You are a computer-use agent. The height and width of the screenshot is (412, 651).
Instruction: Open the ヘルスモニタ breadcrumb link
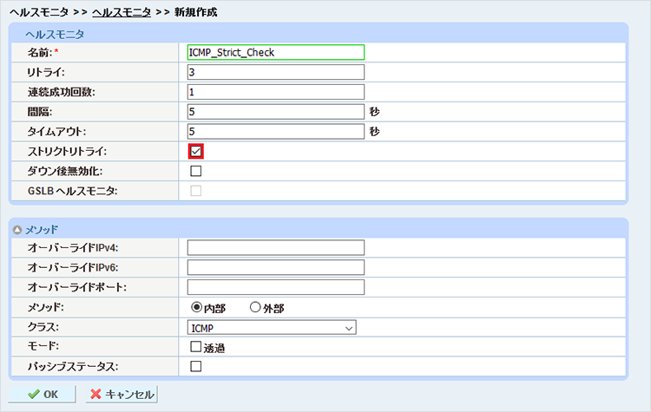(121, 12)
